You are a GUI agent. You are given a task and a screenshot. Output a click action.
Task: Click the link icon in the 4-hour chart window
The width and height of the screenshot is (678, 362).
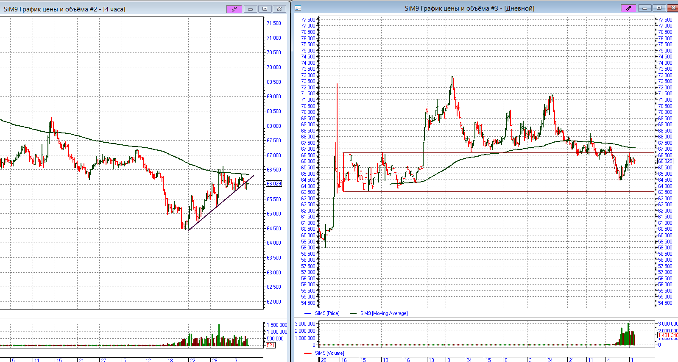234,9
